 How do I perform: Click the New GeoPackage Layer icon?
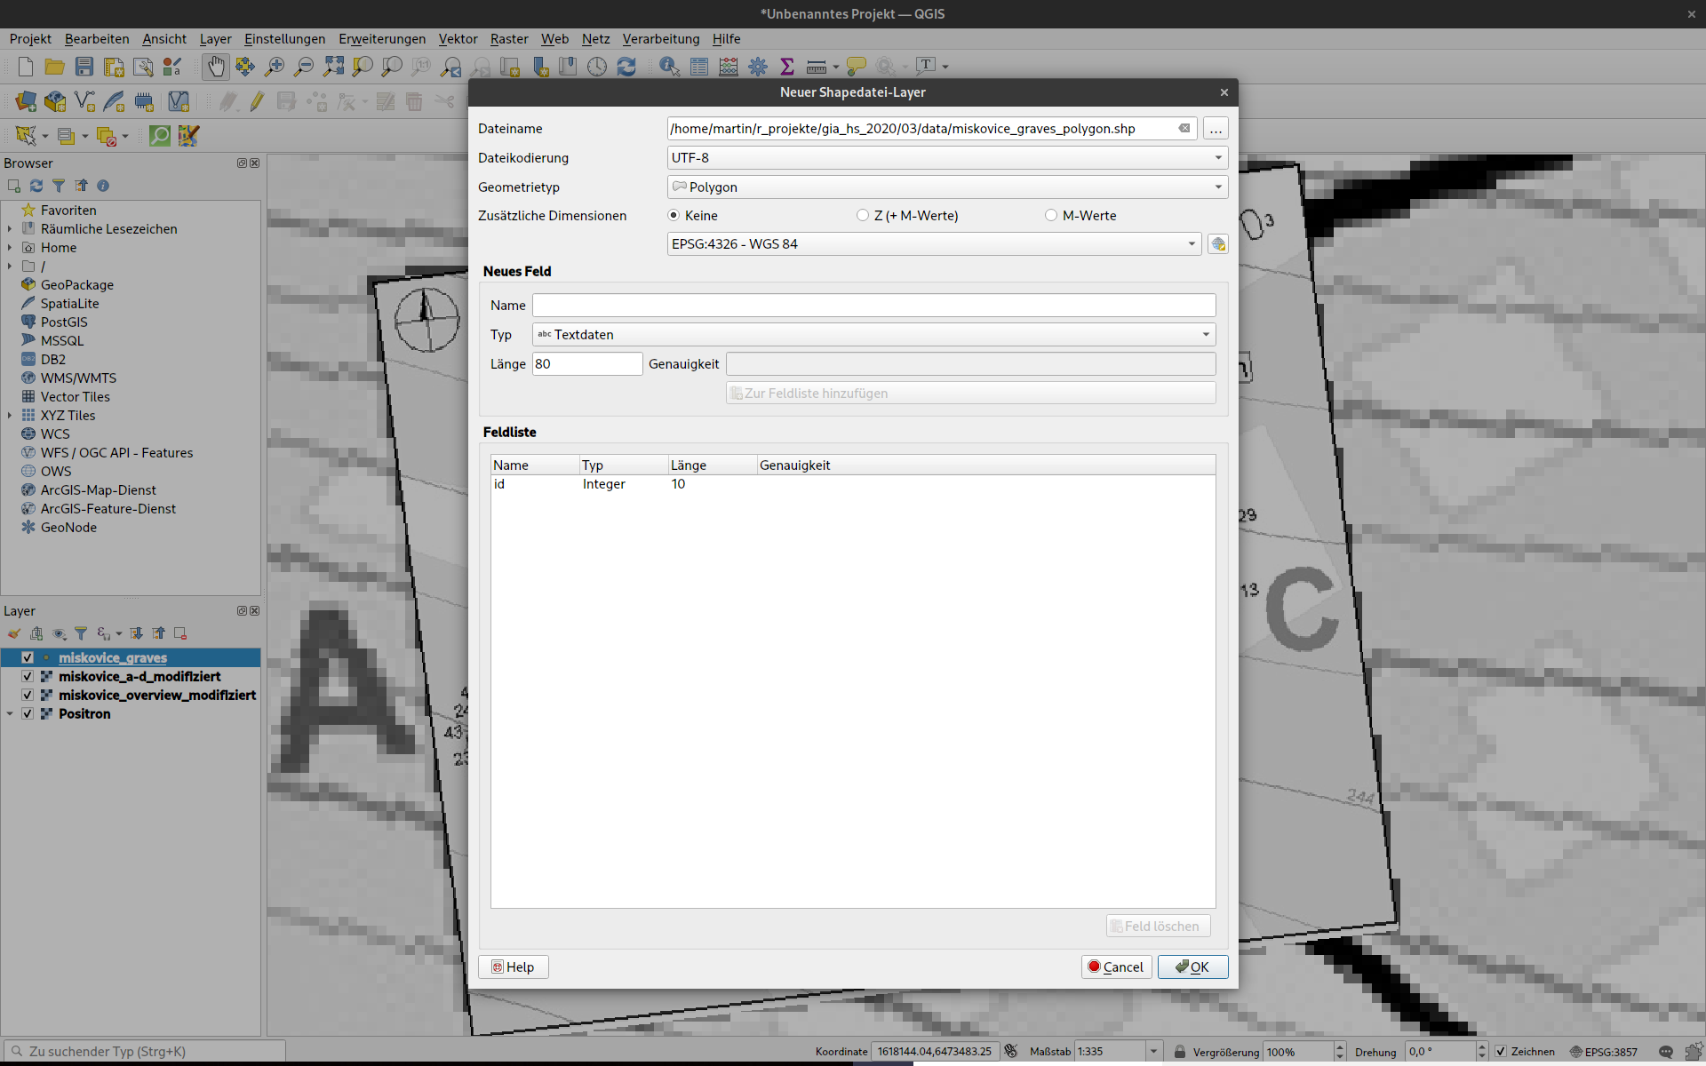click(x=55, y=101)
